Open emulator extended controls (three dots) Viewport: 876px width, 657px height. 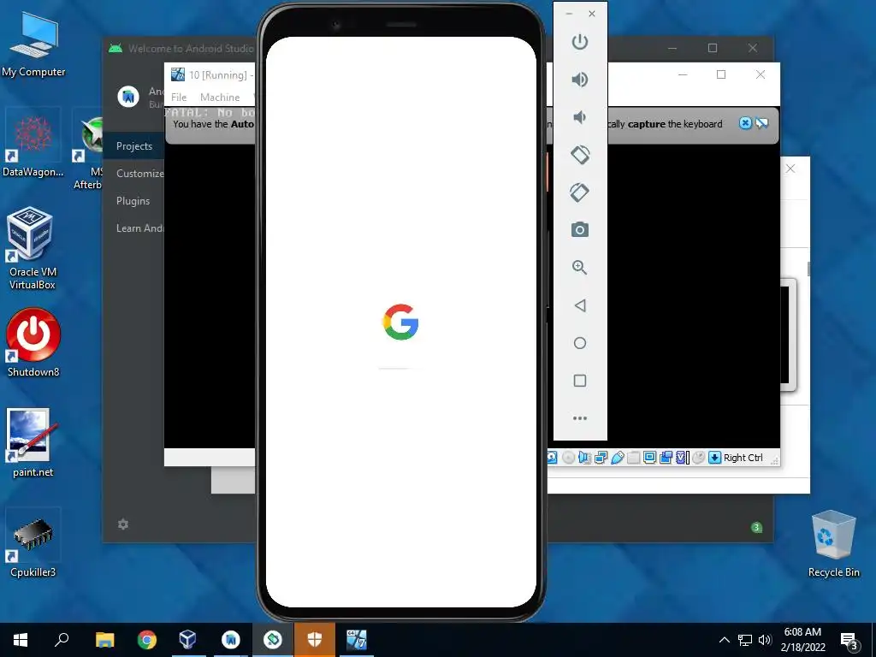coord(580,417)
